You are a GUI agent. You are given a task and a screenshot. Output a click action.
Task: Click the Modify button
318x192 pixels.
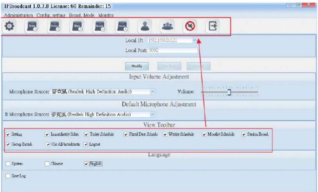(137, 66)
